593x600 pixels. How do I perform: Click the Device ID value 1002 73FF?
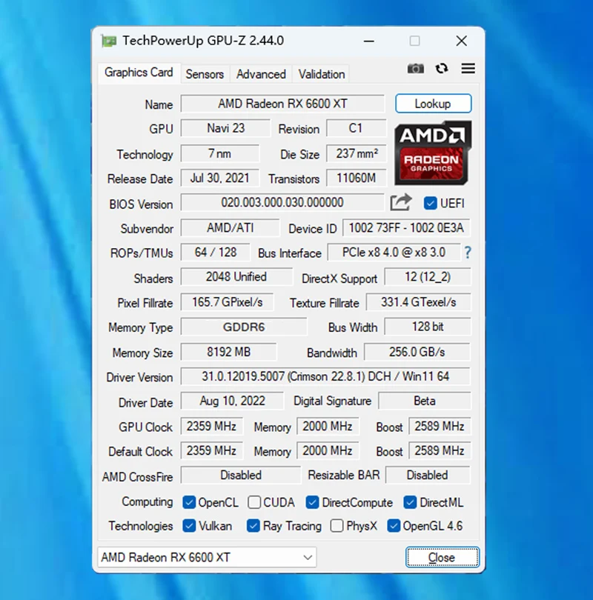(x=406, y=228)
